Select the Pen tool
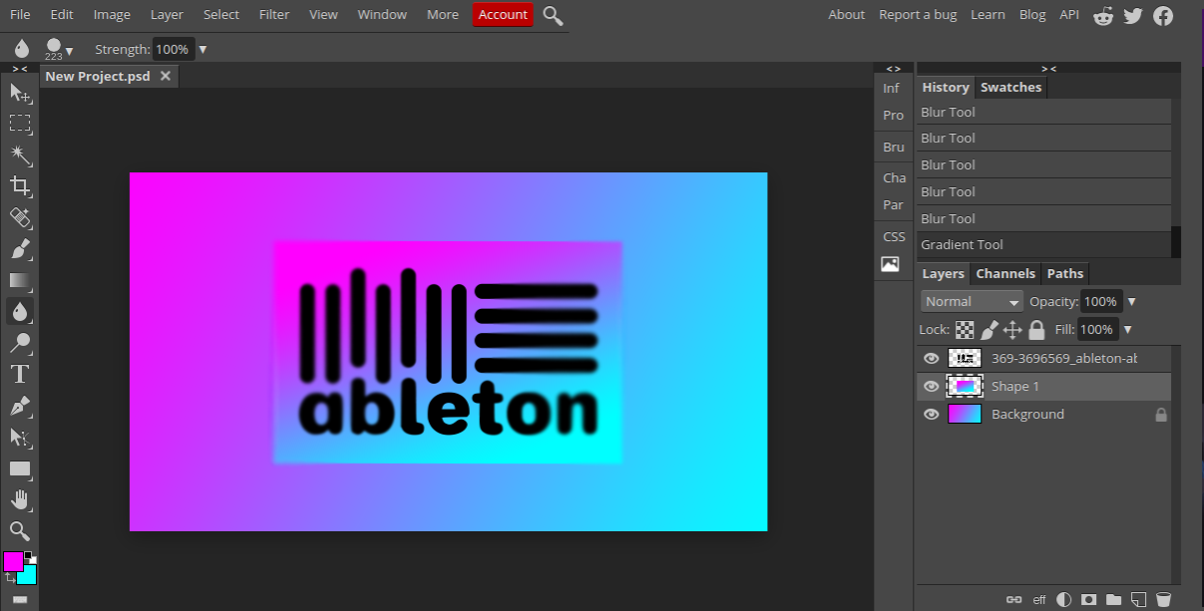Screen dimensions: 1204x611 pyautogui.click(x=19, y=406)
